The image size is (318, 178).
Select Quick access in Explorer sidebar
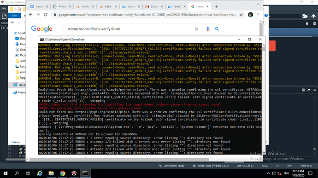pos(20,33)
